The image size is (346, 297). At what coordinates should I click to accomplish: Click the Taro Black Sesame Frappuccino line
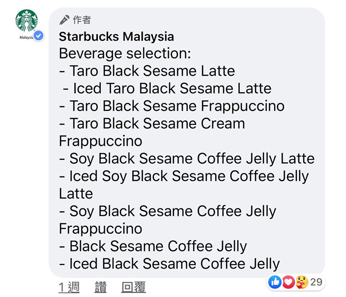172,106
